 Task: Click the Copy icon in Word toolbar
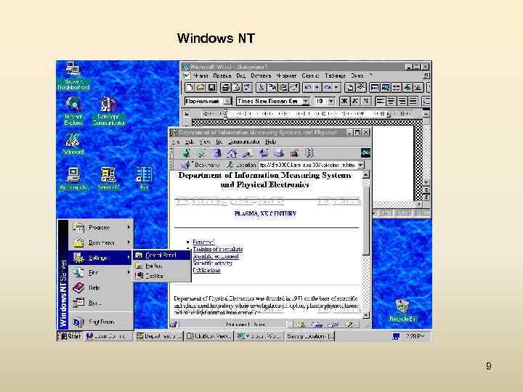coord(272,88)
